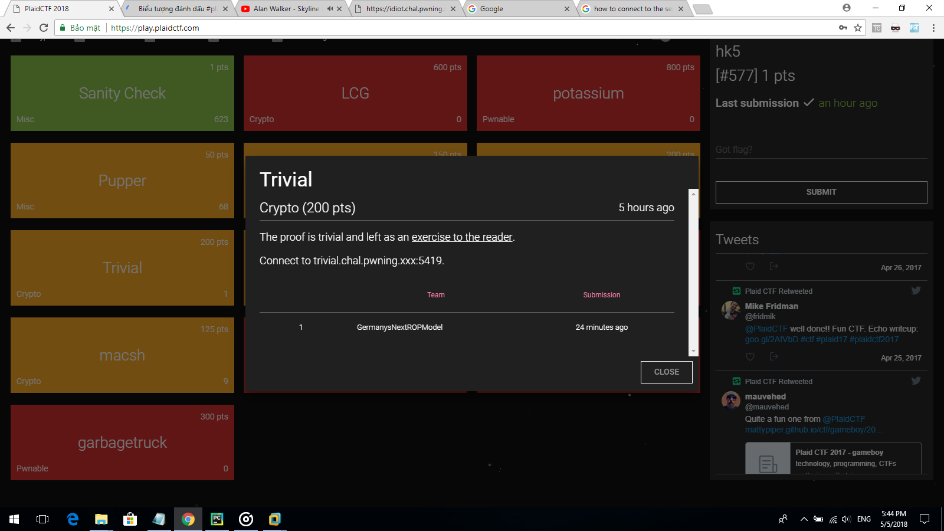Click Twitter bird icon on mauvehed's tweet
The height and width of the screenshot is (531, 944).
[x=916, y=381]
